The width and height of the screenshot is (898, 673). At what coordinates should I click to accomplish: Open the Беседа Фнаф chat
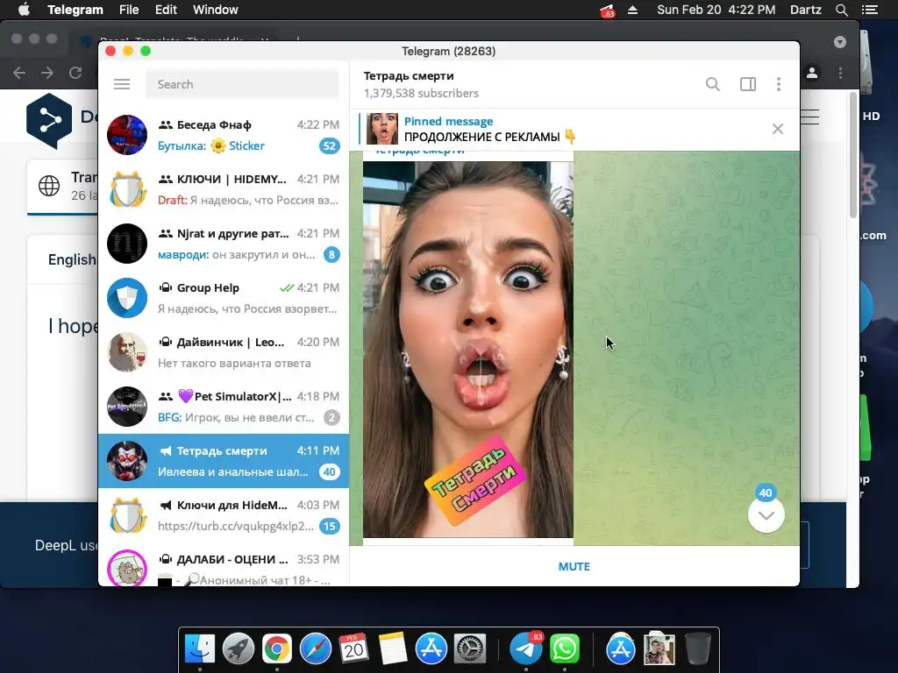[224, 135]
